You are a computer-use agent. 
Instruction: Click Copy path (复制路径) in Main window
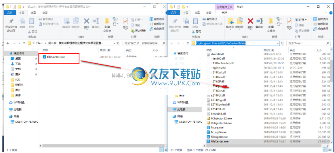(210, 19)
